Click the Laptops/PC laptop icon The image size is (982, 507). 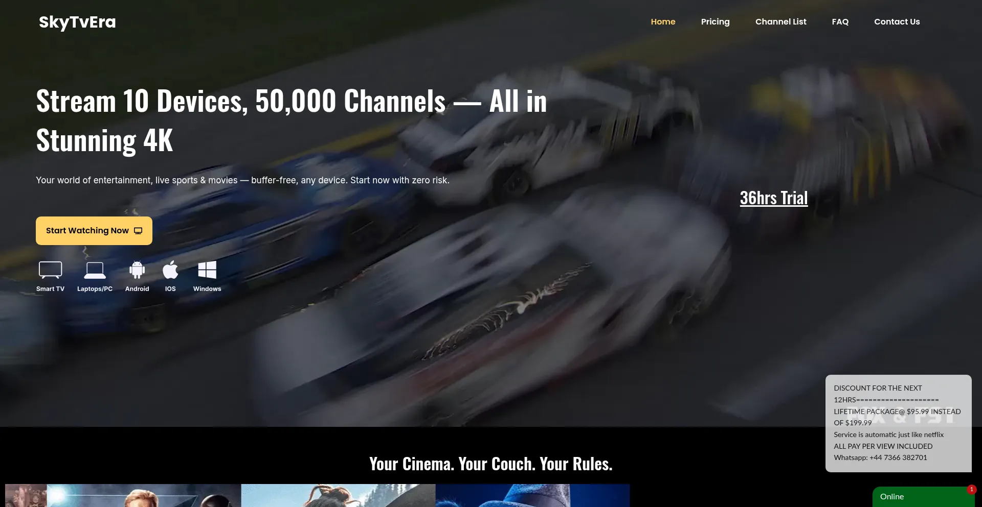tap(95, 270)
